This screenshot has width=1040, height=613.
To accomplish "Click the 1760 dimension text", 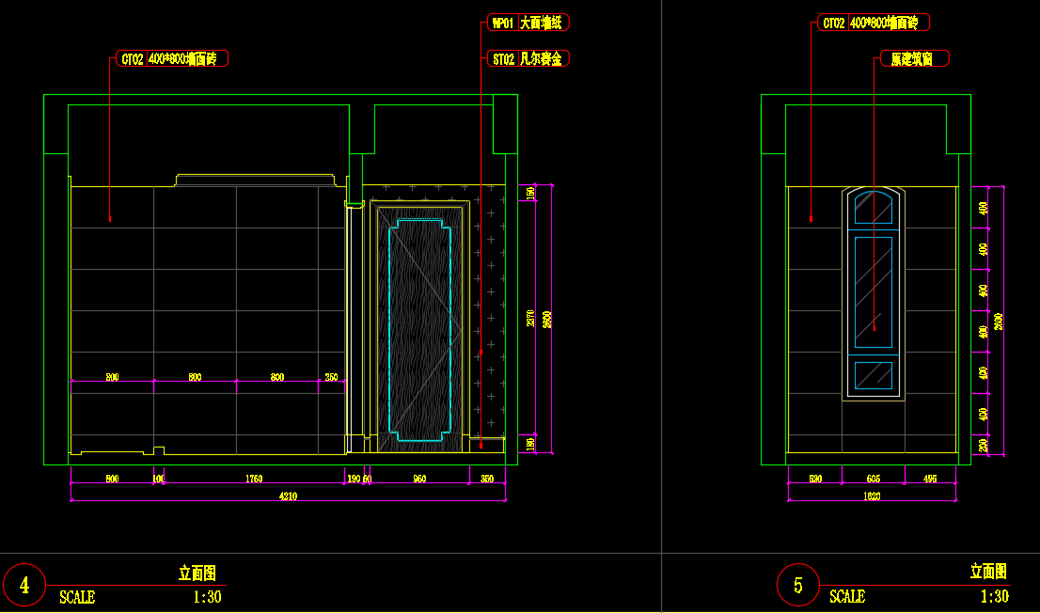I will [253, 479].
